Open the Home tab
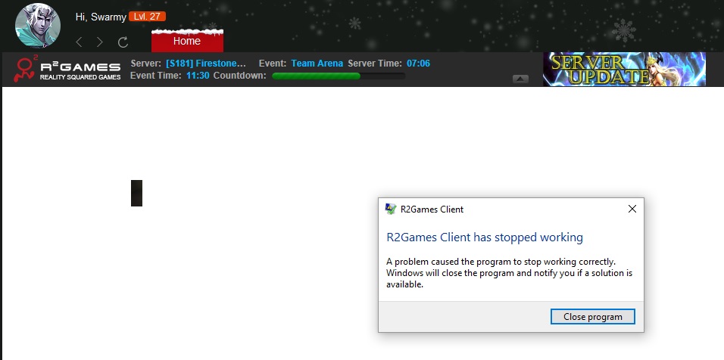The width and height of the screenshot is (724, 360). tap(187, 41)
